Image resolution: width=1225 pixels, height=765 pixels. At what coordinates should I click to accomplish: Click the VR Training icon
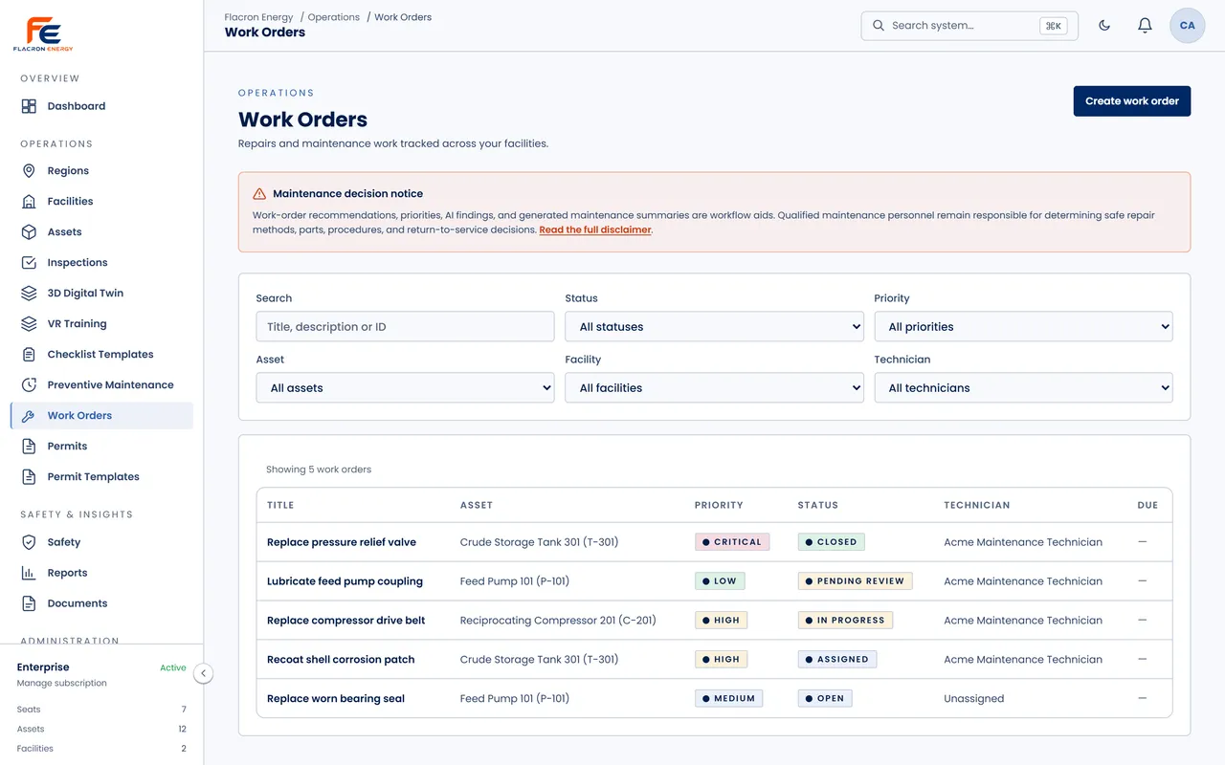pos(29,324)
